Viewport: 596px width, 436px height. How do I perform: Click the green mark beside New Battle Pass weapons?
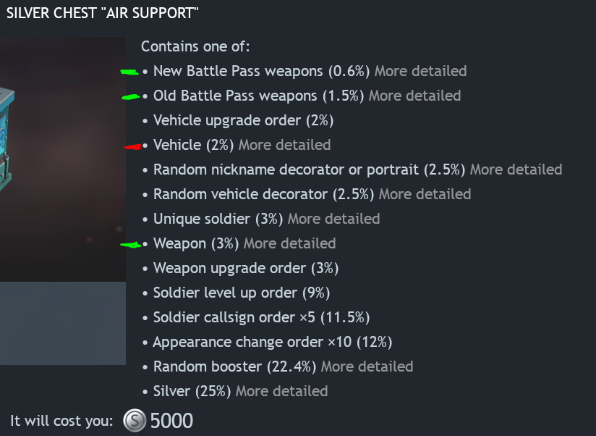129,72
